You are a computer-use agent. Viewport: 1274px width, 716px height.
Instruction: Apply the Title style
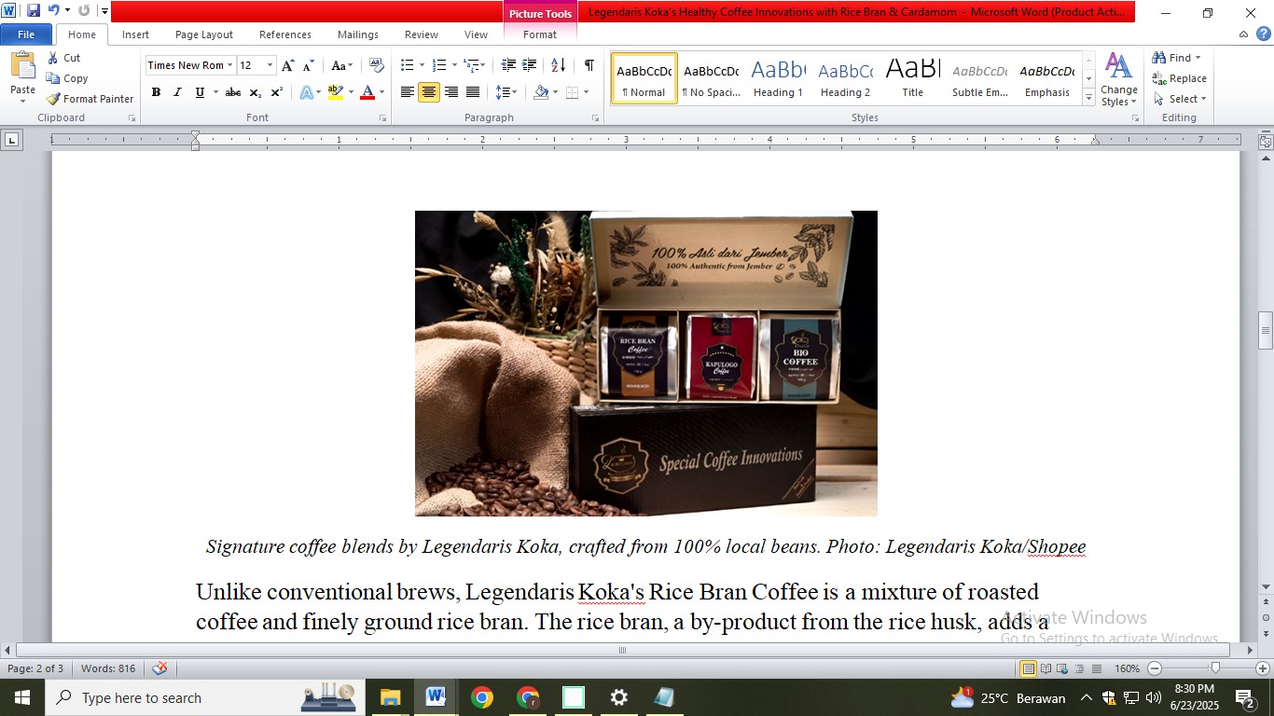point(912,78)
